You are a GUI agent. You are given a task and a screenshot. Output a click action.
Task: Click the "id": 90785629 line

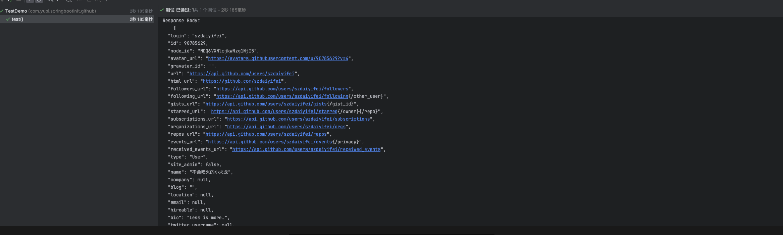[x=188, y=43]
